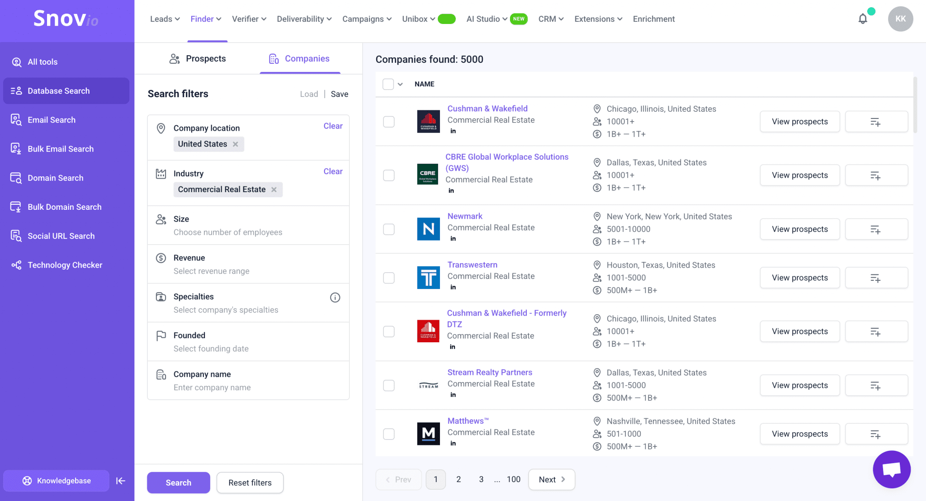Image resolution: width=926 pixels, height=501 pixels.
Task: Toggle the green Unibox switch
Action: [447, 19]
